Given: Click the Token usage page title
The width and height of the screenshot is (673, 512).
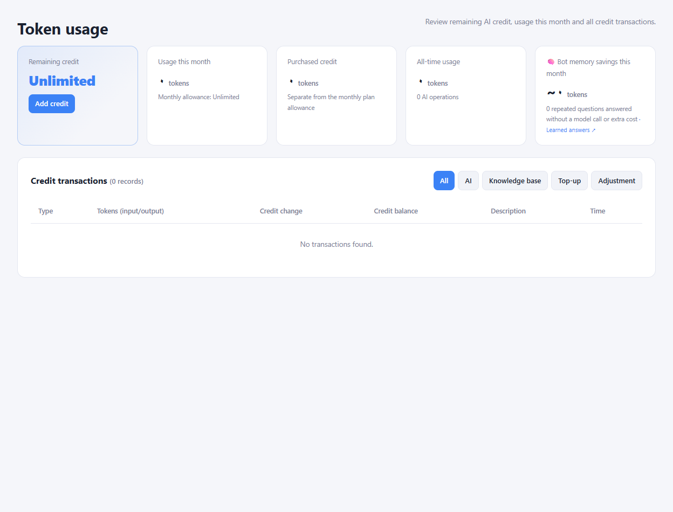Looking at the screenshot, I should pos(63,29).
